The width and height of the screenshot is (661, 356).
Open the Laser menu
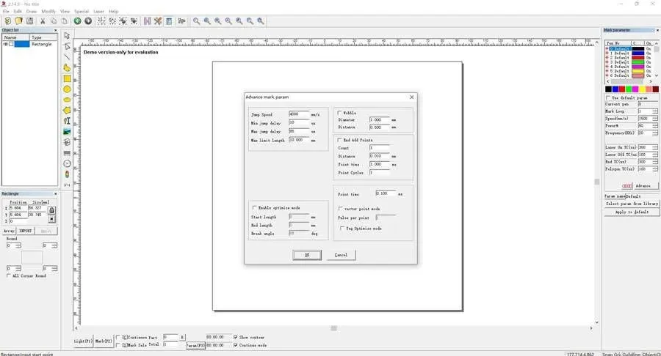coord(98,12)
